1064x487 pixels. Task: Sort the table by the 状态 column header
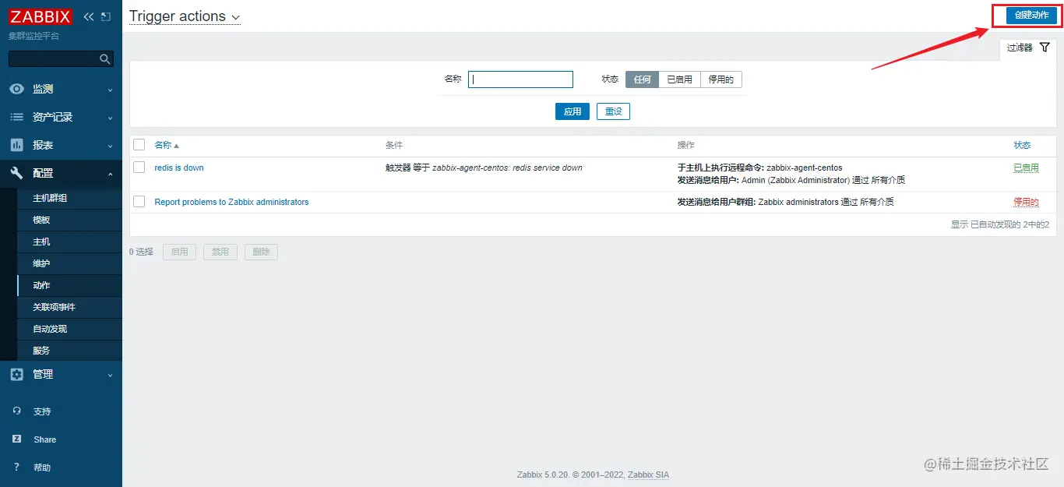click(x=1022, y=145)
